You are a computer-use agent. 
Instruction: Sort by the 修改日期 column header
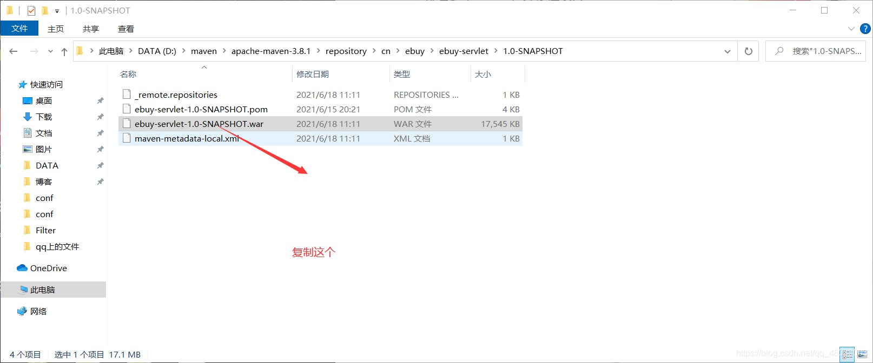coord(313,74)
